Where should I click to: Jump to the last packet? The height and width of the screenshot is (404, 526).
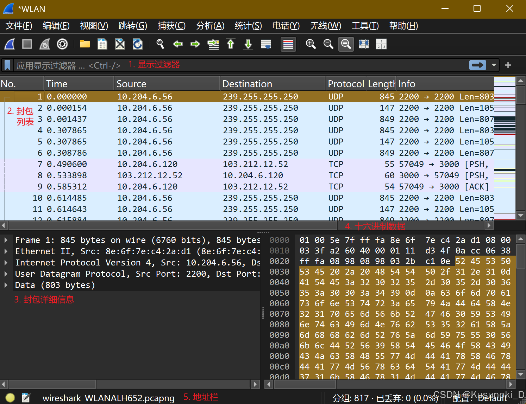248,44
